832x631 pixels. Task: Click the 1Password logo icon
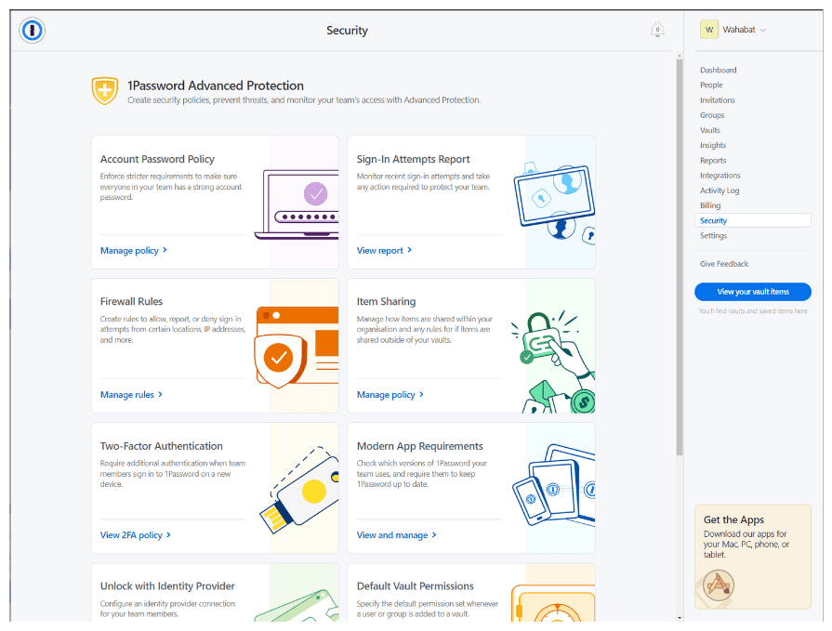32,30
